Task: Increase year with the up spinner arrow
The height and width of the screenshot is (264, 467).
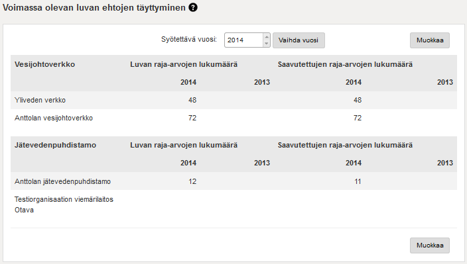Action: pos(267,37)
